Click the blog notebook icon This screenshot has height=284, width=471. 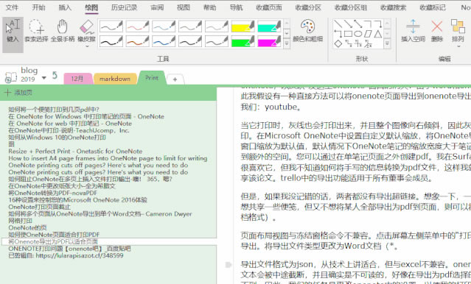pos(11,78)
